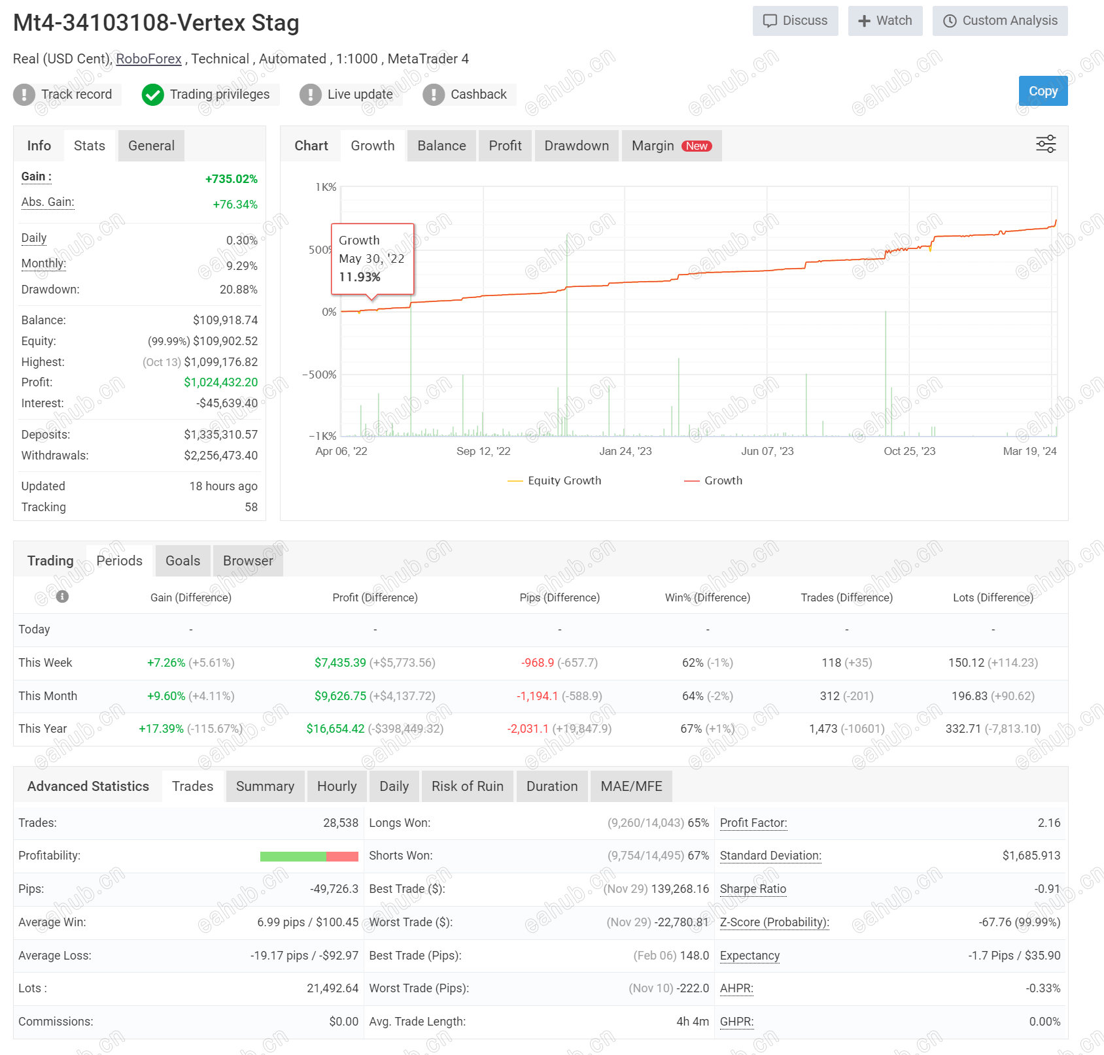Click the info icon in Trading table
Image resolution: width=1104 pixels, height=1055 pixels.
pos(62,596)
